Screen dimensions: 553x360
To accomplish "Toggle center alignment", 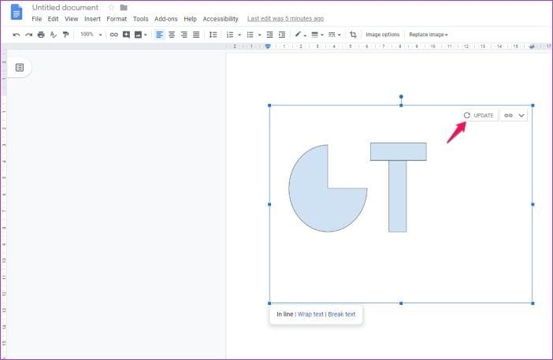I will click(172, 35).
